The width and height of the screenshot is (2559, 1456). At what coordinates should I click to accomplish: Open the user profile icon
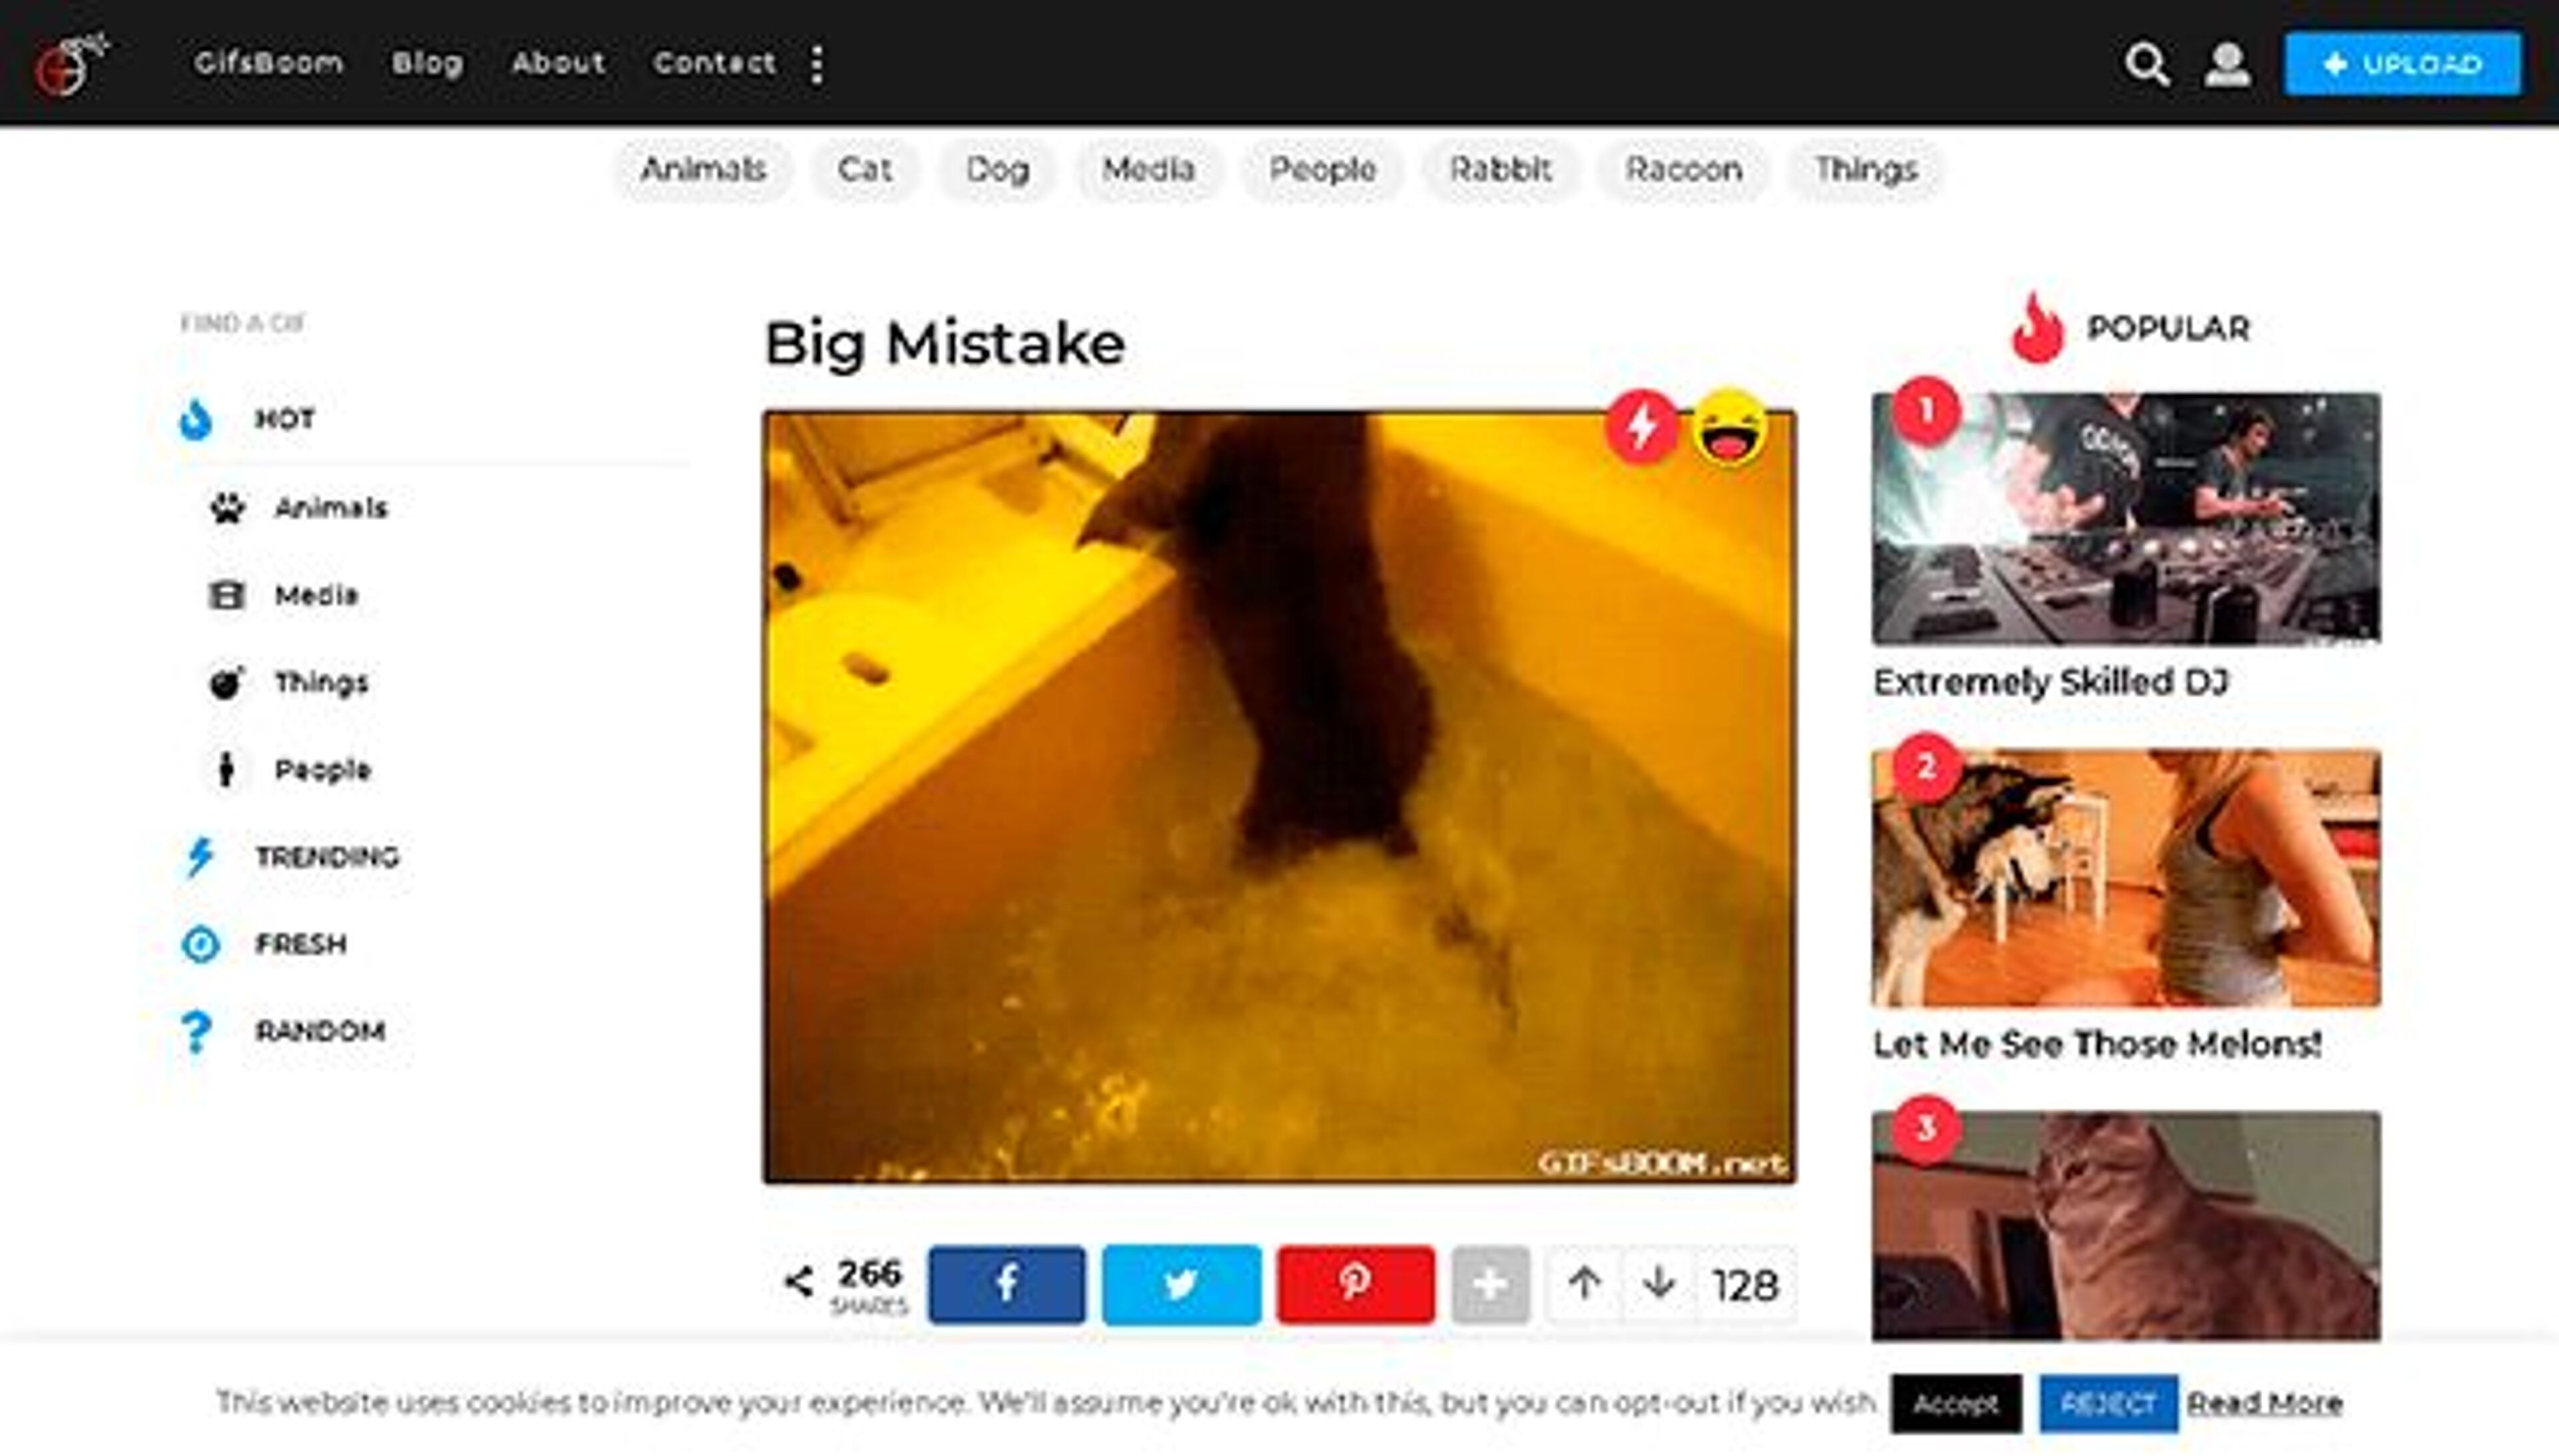(2227, 63)
